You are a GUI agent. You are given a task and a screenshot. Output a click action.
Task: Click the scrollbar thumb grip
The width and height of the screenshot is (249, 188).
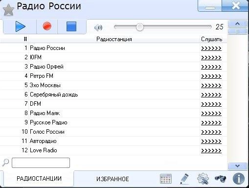click(237, 31)
